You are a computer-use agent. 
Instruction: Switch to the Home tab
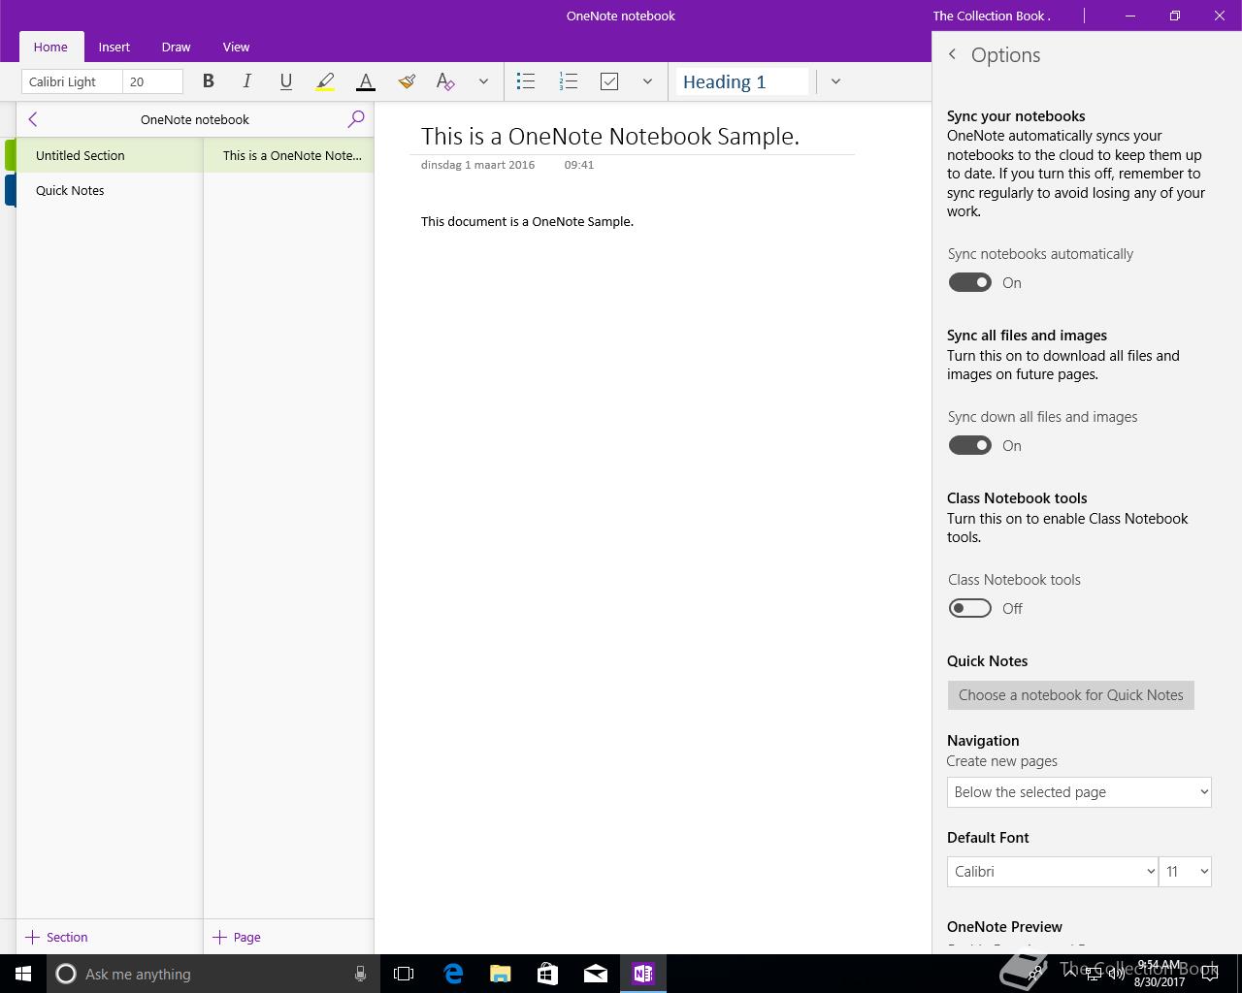[50, 47]
